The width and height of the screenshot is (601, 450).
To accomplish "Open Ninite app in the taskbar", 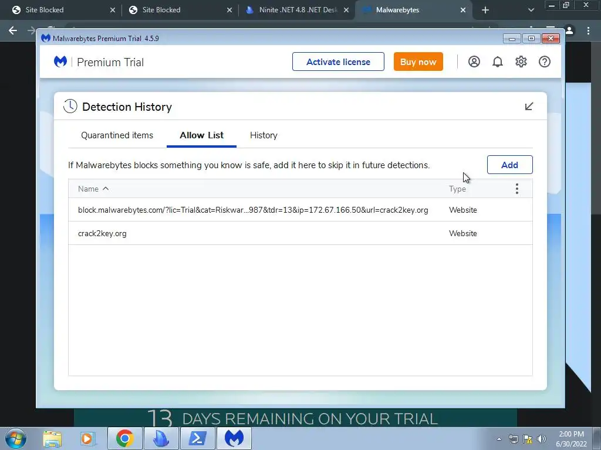I will [x=161, y=438].
